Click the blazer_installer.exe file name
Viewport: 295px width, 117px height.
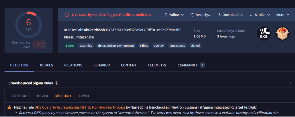(79, 37)
